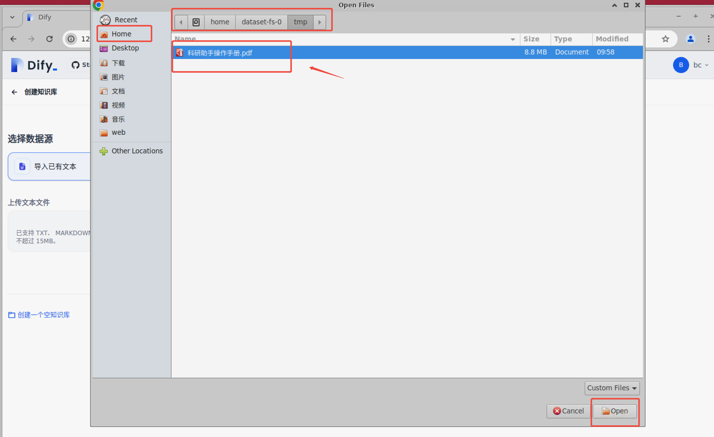
Task: Click the home breadcrumb path item
Action: tap(220, 22)
